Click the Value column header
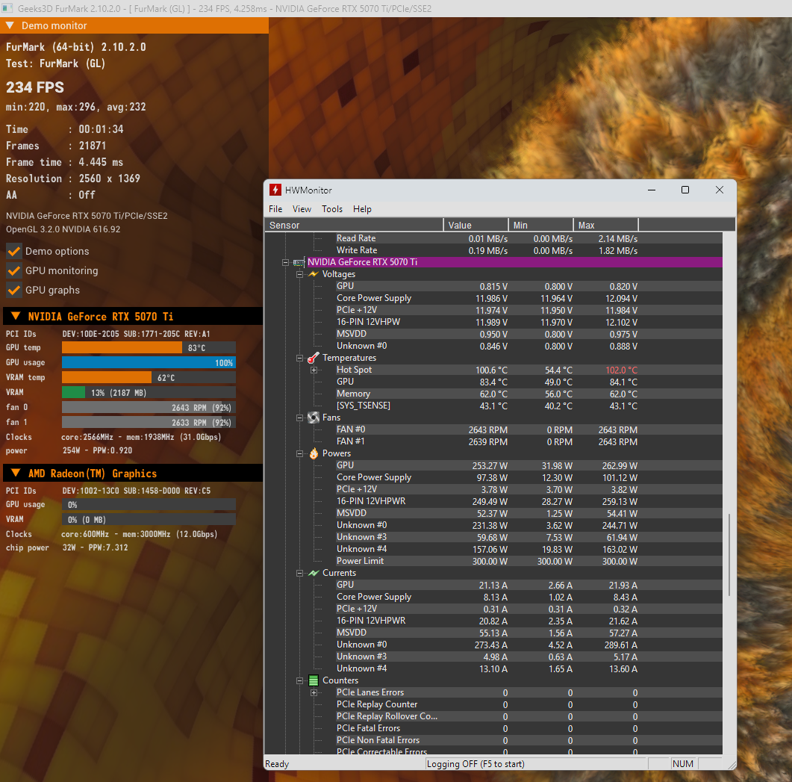 click(x=475, y=225)
